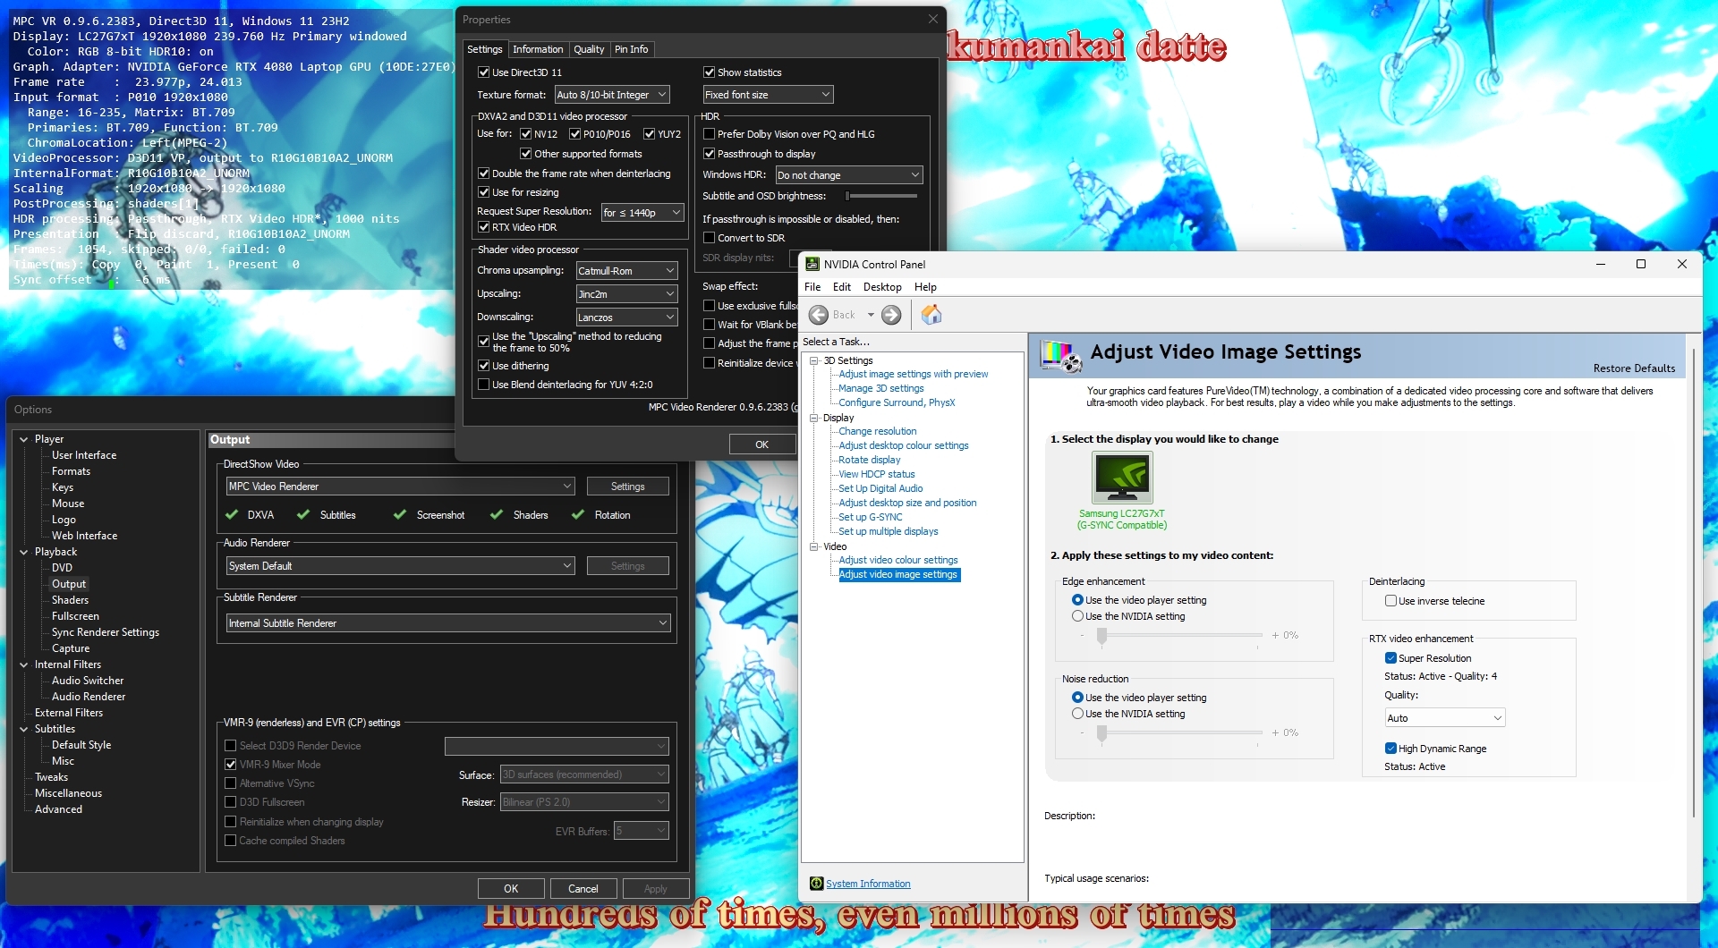Open the Windows HDR dropdown

[x=848, y=175]
